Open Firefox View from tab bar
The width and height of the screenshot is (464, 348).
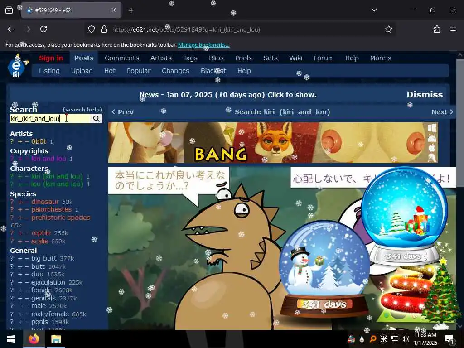[x=9, y=10]
